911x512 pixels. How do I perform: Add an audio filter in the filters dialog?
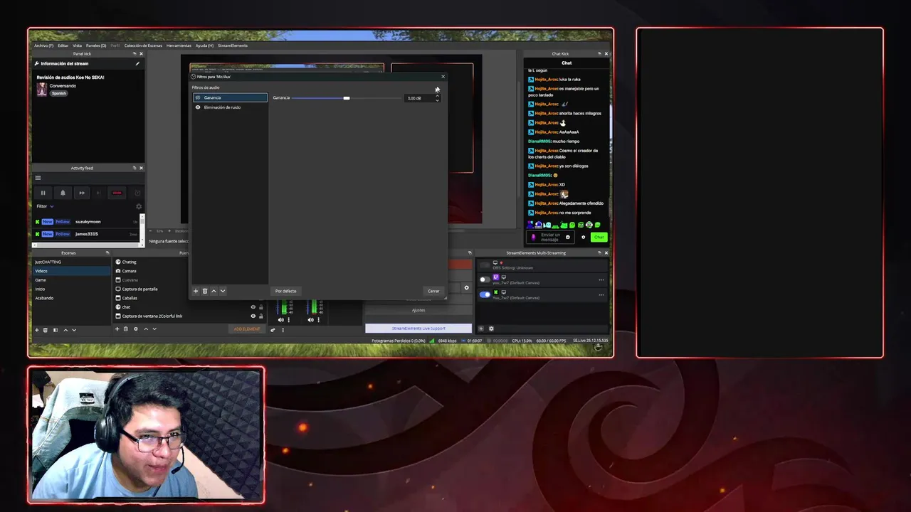tap(196, 291)
